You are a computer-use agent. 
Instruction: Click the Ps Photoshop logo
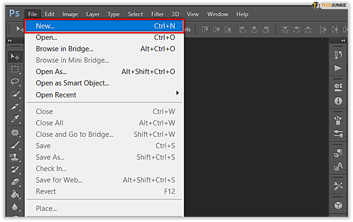pos(14,13)
